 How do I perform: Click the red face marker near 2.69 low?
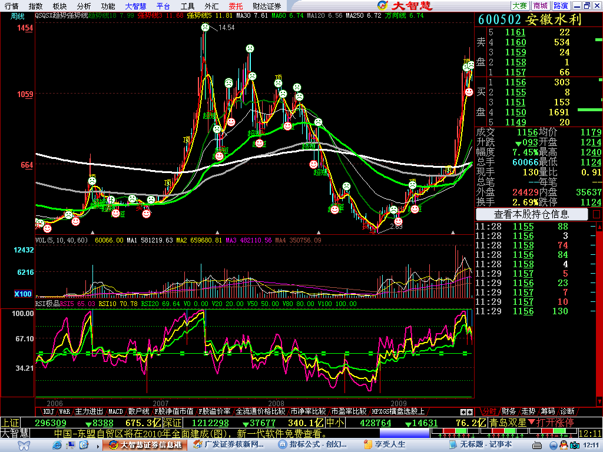point(398,221)
